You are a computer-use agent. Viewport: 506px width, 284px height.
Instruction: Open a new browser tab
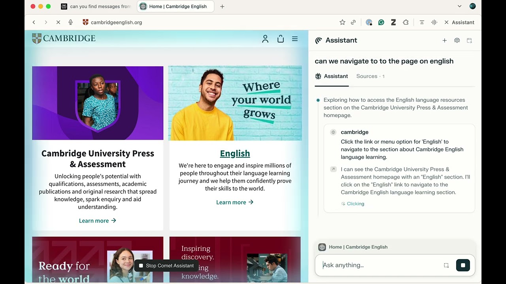[x=222, y=6]
